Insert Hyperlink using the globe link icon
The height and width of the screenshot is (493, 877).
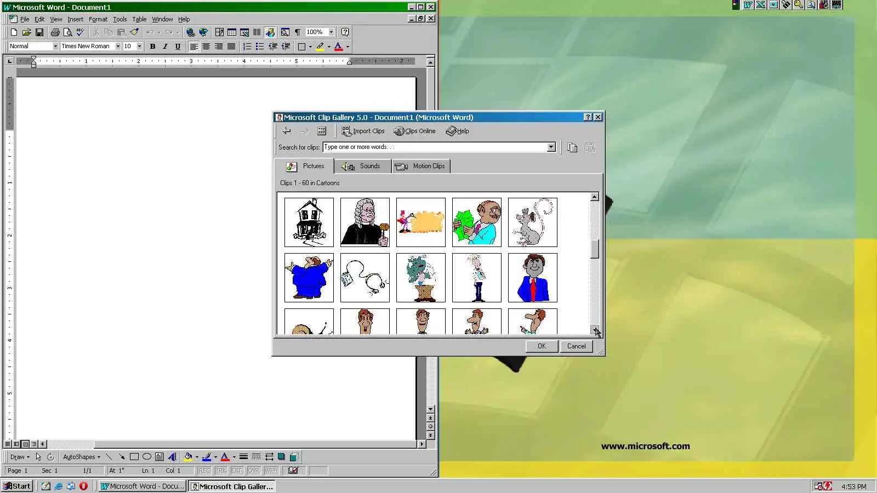[190, 32]
